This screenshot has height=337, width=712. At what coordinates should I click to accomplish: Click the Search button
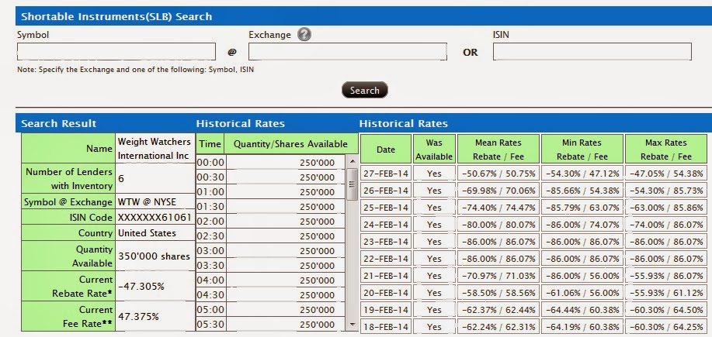365,90
